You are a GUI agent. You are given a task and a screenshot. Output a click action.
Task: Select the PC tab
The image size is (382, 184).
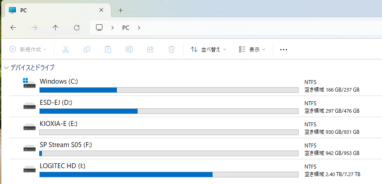coord(53,10)
